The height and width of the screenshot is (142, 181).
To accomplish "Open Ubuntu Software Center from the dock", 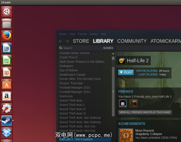I will tap(7, 84).
